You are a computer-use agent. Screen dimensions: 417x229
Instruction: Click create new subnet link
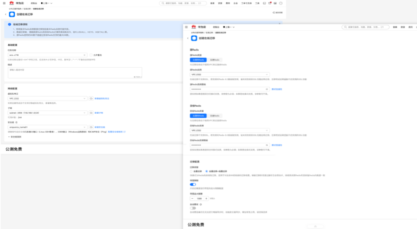98,113
